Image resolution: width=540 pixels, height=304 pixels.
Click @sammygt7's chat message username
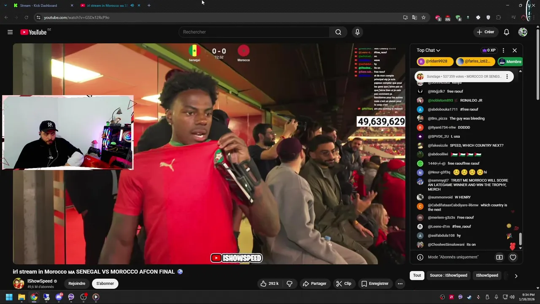(438, 180)
